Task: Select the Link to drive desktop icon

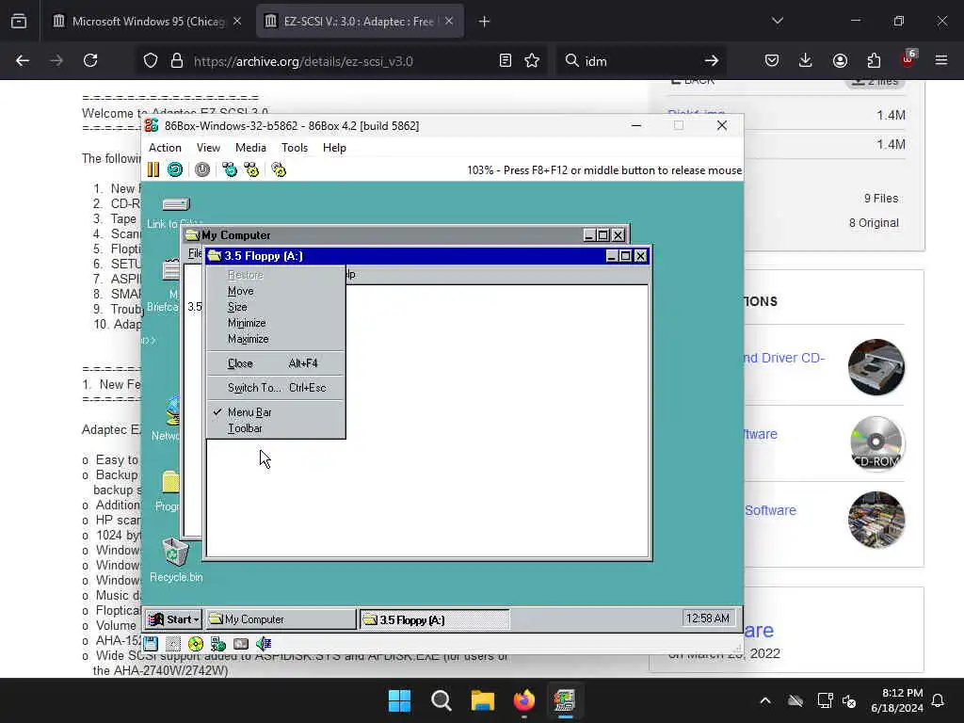Action: tap(175, 212)
